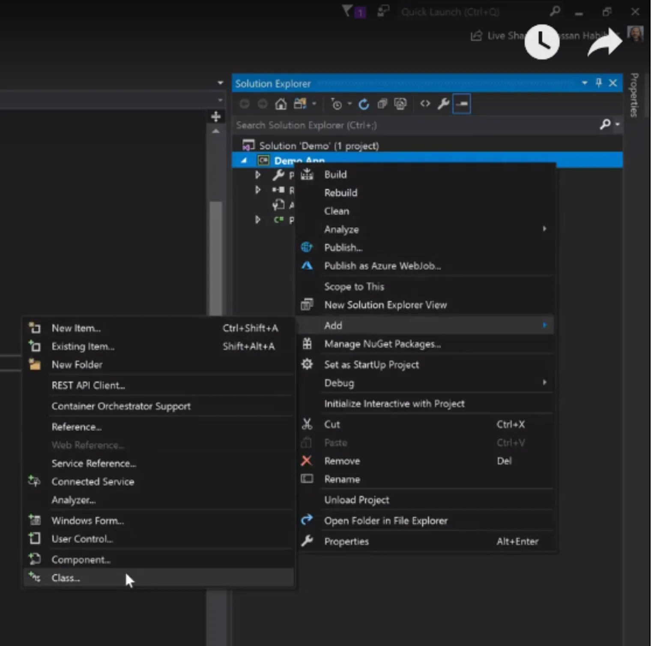The image size is (651, 646).
Task: Click the Quick Launch search magnifier icon
Action: point(555,11)
